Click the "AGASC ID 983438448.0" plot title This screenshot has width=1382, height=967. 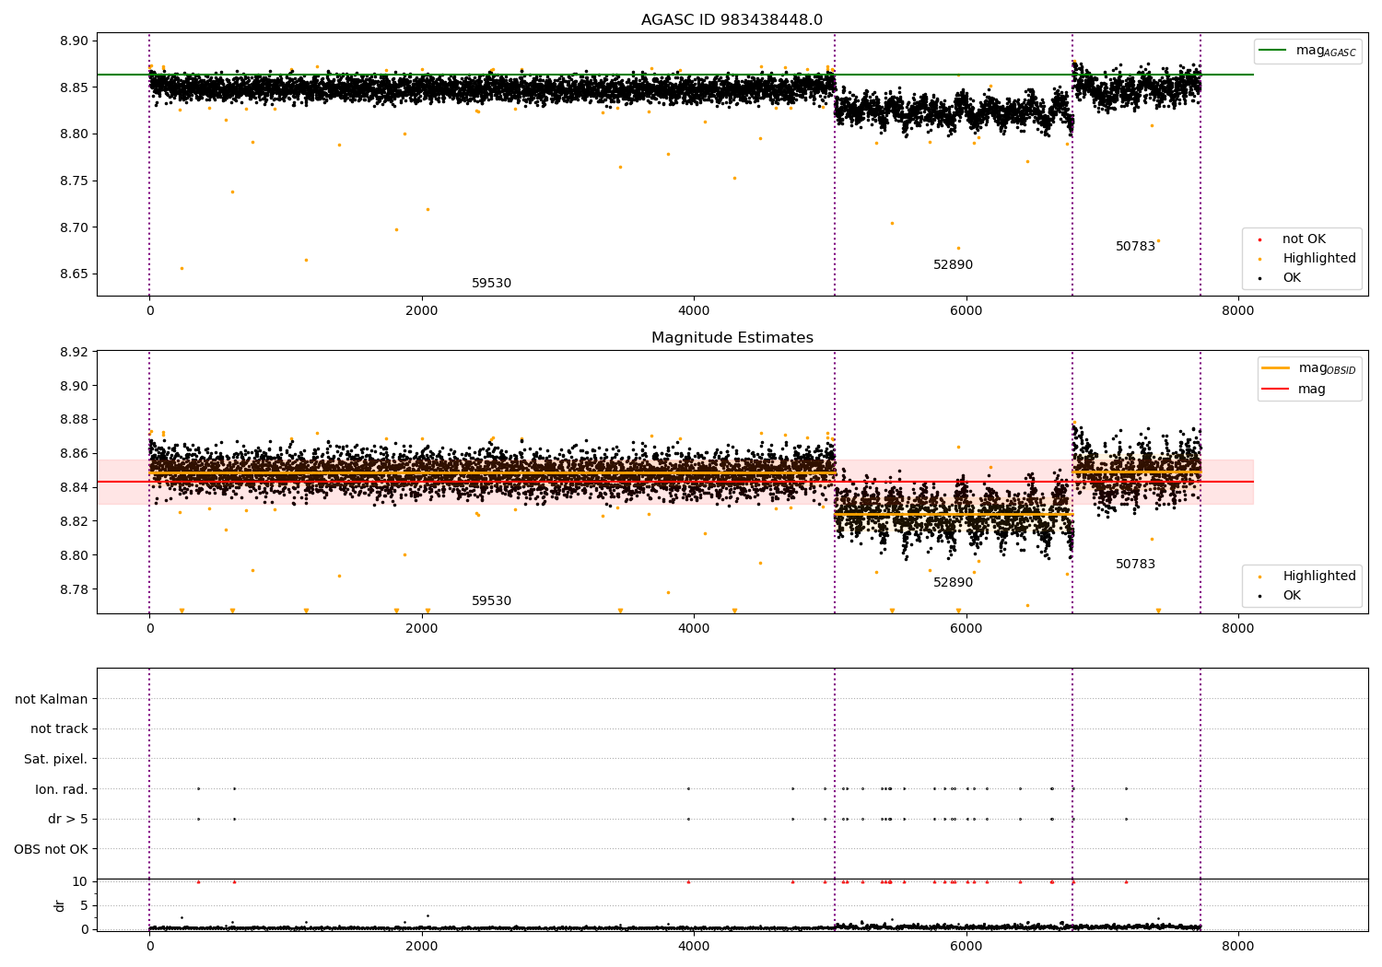pyautogui.click(x=732, y=20)
